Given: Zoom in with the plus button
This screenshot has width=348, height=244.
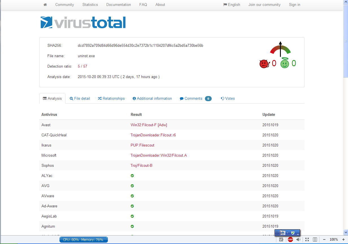Looking at the screenshot, I should point(343,239).
